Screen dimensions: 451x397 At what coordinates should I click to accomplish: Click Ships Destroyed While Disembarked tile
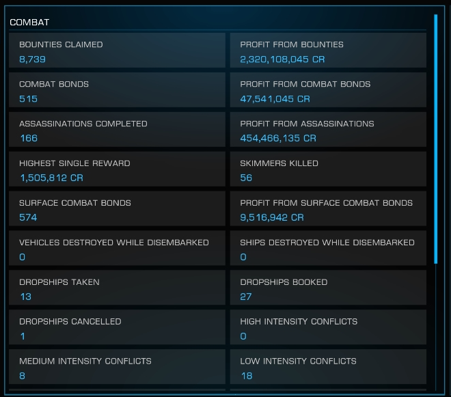pyautogui.click(x=328, y=248)
